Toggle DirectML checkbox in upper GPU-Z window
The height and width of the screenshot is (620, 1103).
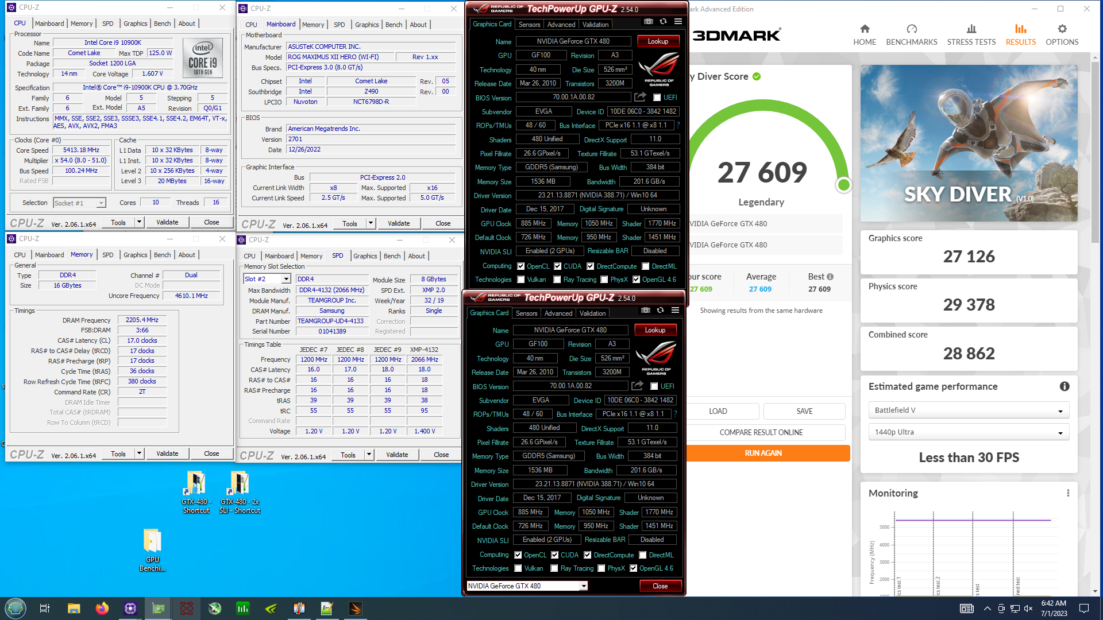(646, 266)
